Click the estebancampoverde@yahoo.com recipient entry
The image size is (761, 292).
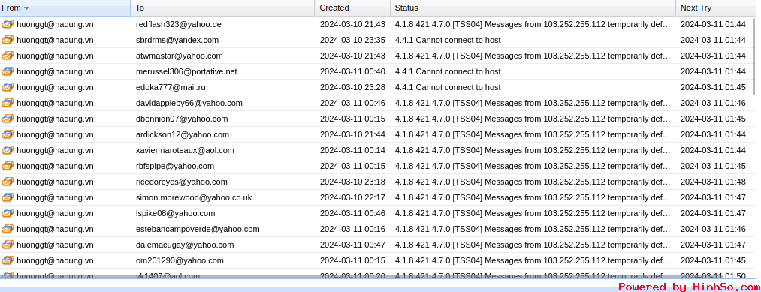198,229
